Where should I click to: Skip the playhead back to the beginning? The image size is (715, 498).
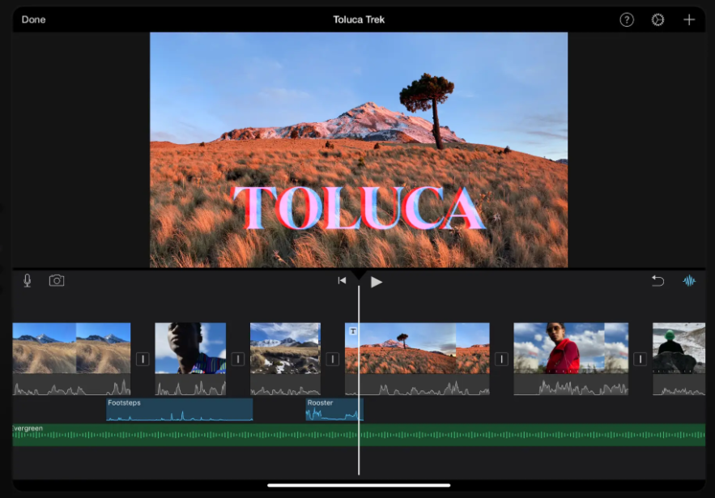pyautogui.click(x=342, y=281)
